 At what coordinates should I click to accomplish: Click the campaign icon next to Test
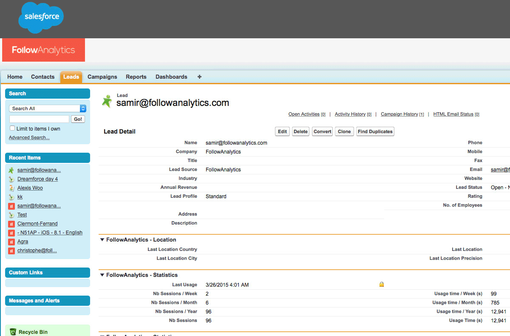12,215
